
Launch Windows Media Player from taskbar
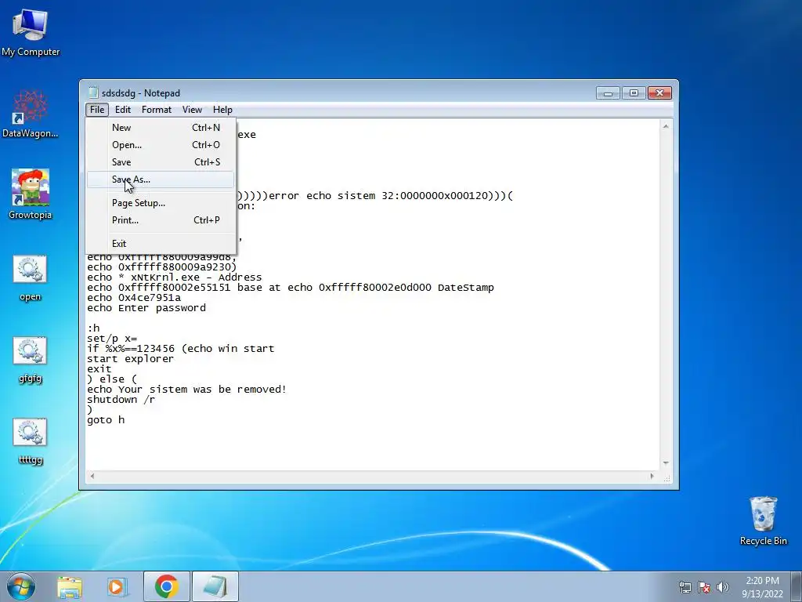[x=117, y=586]
